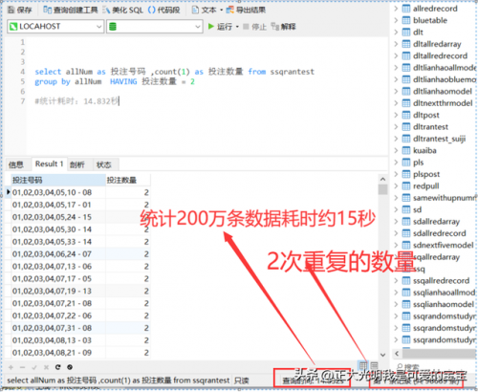Screen dimensions: 478x392
Task: Switch to the Result 1 tab
Action: (49, 164)
